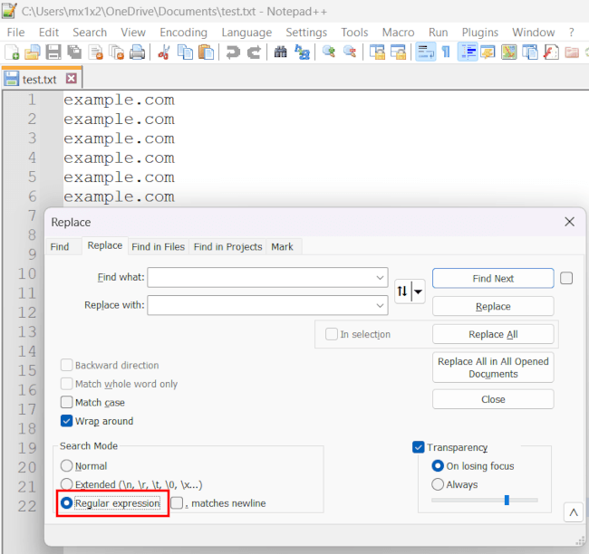
Task: Select the Always transparency radio
Action: [438, 484]
